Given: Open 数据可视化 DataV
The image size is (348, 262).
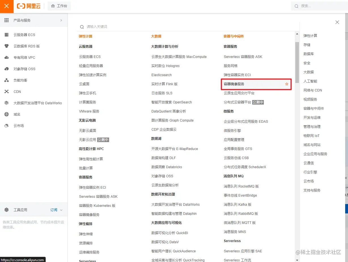Looking at the screenshot, I should tap(165, 242).
